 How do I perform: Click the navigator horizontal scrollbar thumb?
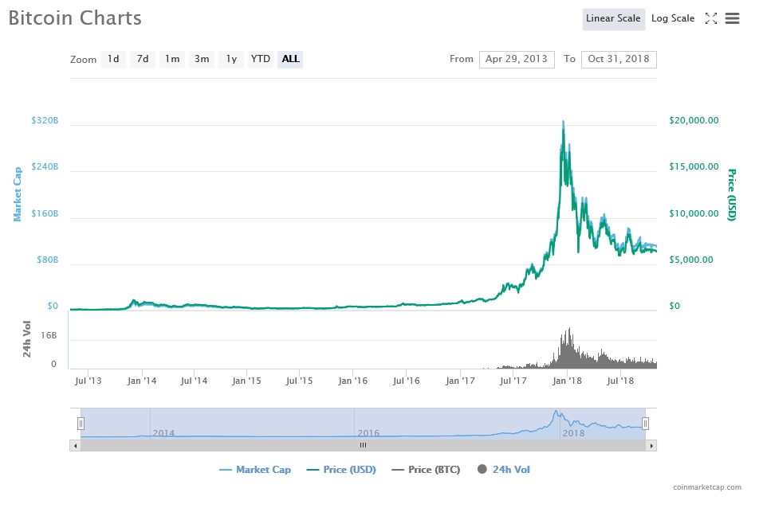coord(363,446)
